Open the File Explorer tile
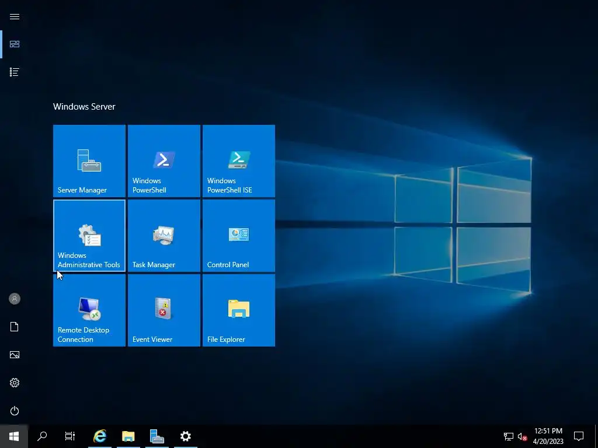This screenshot has height=448, width=598. tap(239, 310)
